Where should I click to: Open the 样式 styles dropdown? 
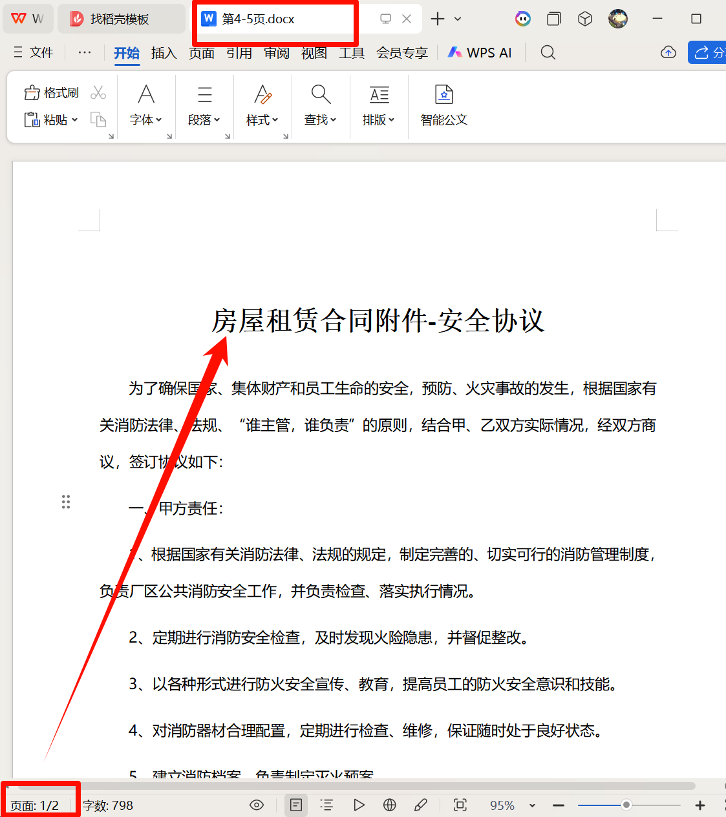click(x=262, y=106)
